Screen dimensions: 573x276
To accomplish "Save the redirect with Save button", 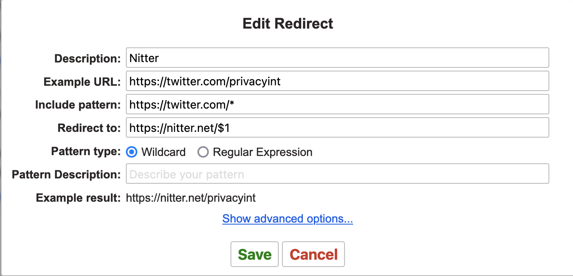I will 254,254.
